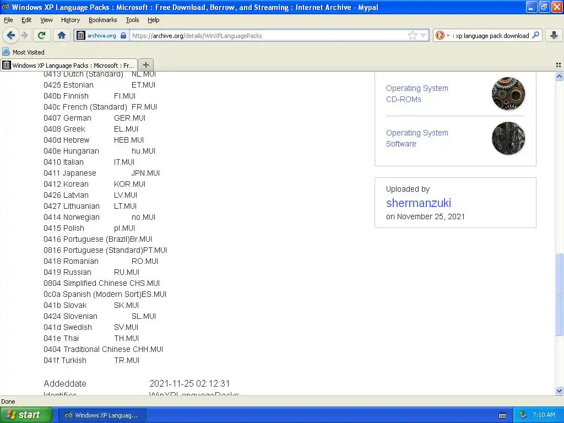Open the Operating System Software link

point(417,138)
